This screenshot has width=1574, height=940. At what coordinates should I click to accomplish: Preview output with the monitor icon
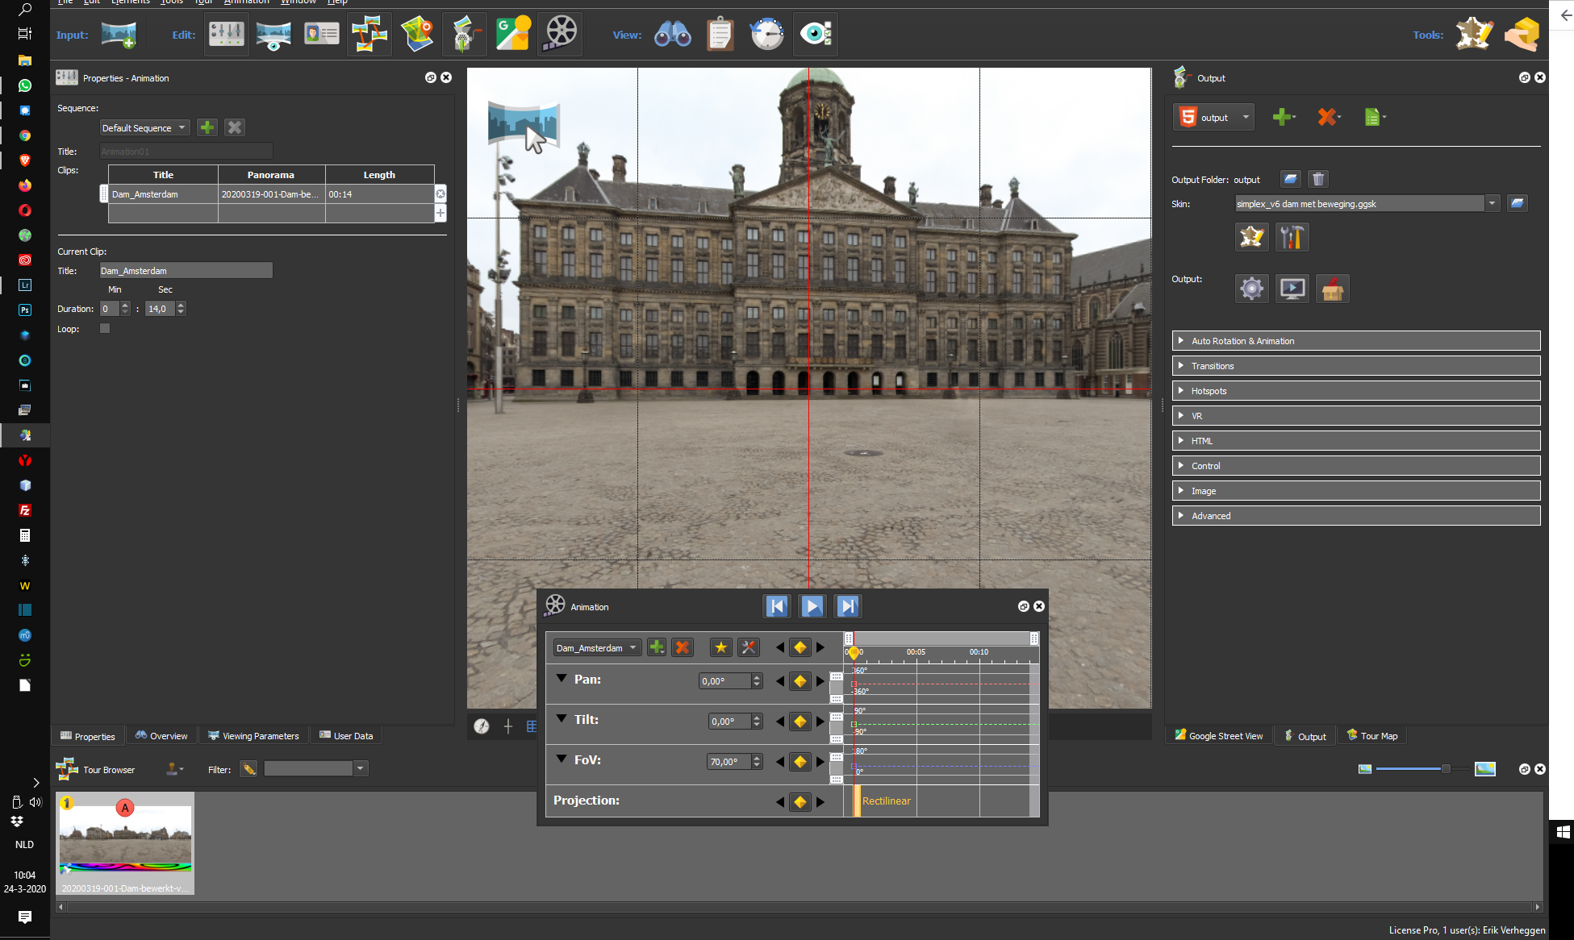pyautogui.click(x=1292, y=288)
